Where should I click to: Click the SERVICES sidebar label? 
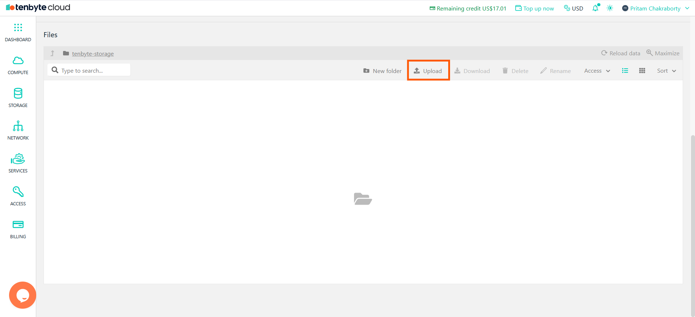click(18, 171)
